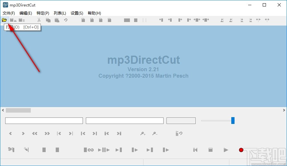
Task: Go to dotted-line previous marker button
Action: point(59,133)
